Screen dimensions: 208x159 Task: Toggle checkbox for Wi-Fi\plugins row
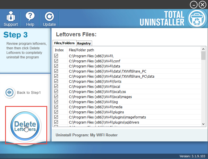click(56, 112)
